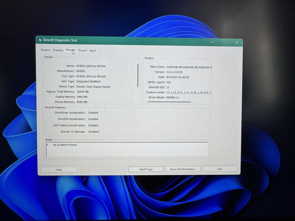Close the DirectX Diagnostic Tool window
Viewport: 295px width, 221px height.
[237, 43]
